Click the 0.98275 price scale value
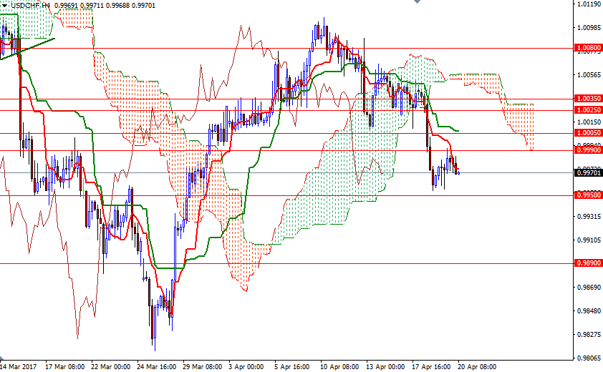 tap(589, 335)
